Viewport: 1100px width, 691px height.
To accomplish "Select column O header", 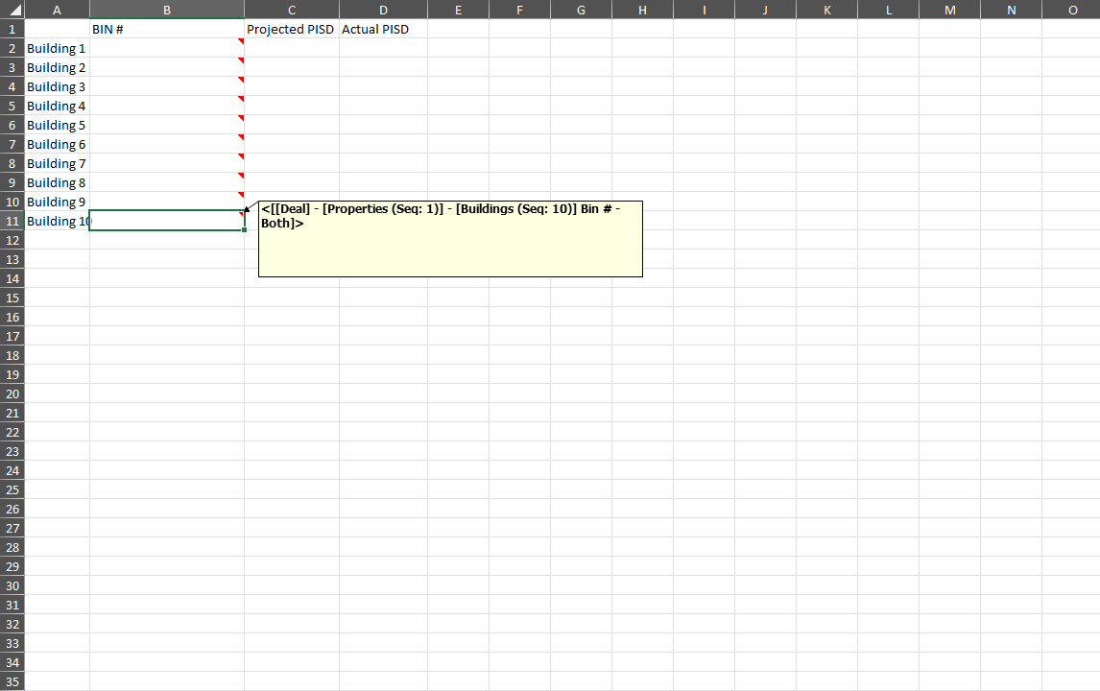I will coord(1072,10).
